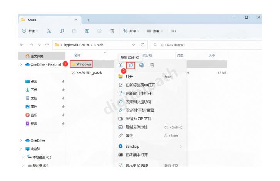The height and width of the screenshot is (181, 280).
Task: Open the 查看 (View) dropdown
Action: 155,31
